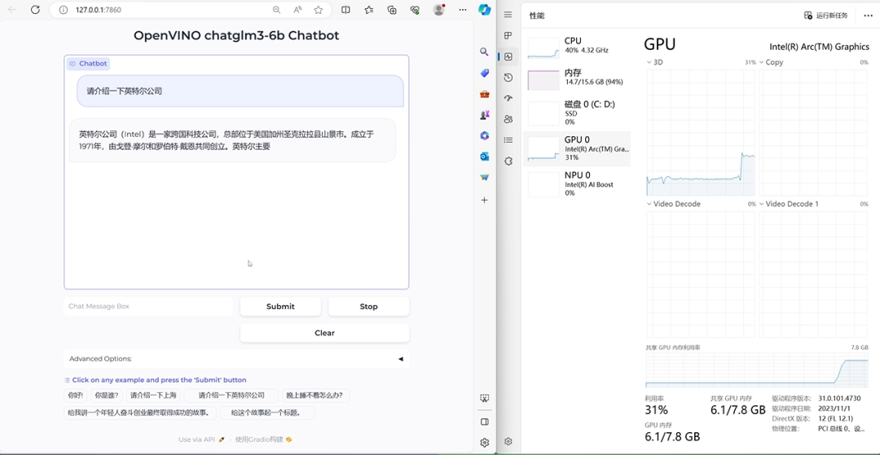Screen dimensions: 880x455
Task: Open the zoom magnifier in address bar
Action: [x=277, y=10]
